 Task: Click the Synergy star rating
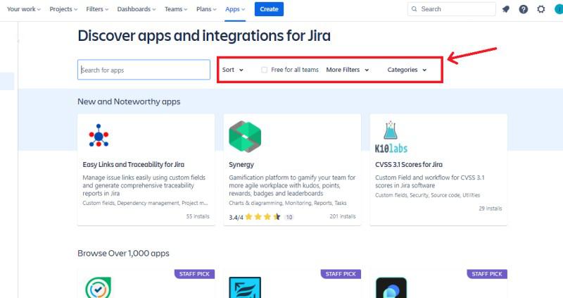(x=263, y=217)
